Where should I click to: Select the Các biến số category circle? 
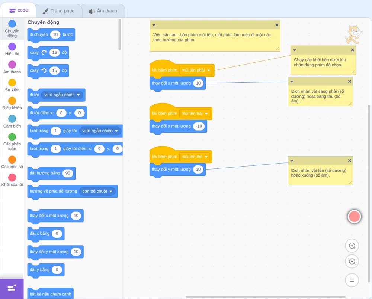point(12,160)
